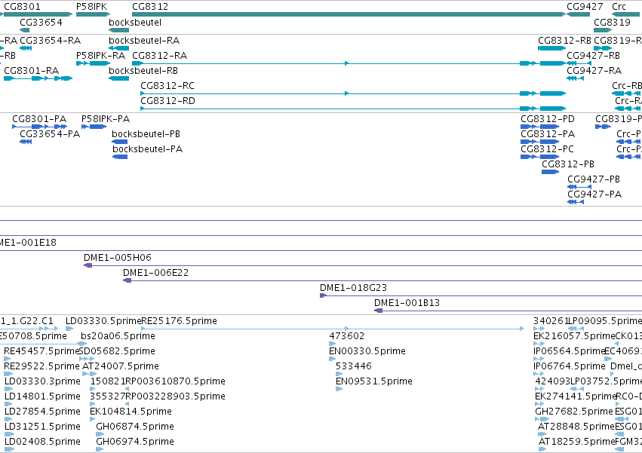Click transcript CG8301-RA label
Image resolution: width=642 pixels, height=453 pixels.
pyautogui.click(x=31, y=71)
